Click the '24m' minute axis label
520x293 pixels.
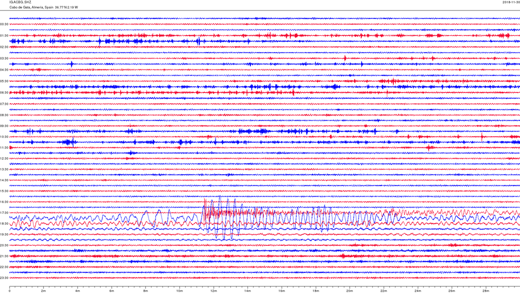(418, 291)
